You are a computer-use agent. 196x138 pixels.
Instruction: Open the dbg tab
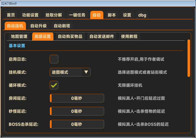point(142,15)
